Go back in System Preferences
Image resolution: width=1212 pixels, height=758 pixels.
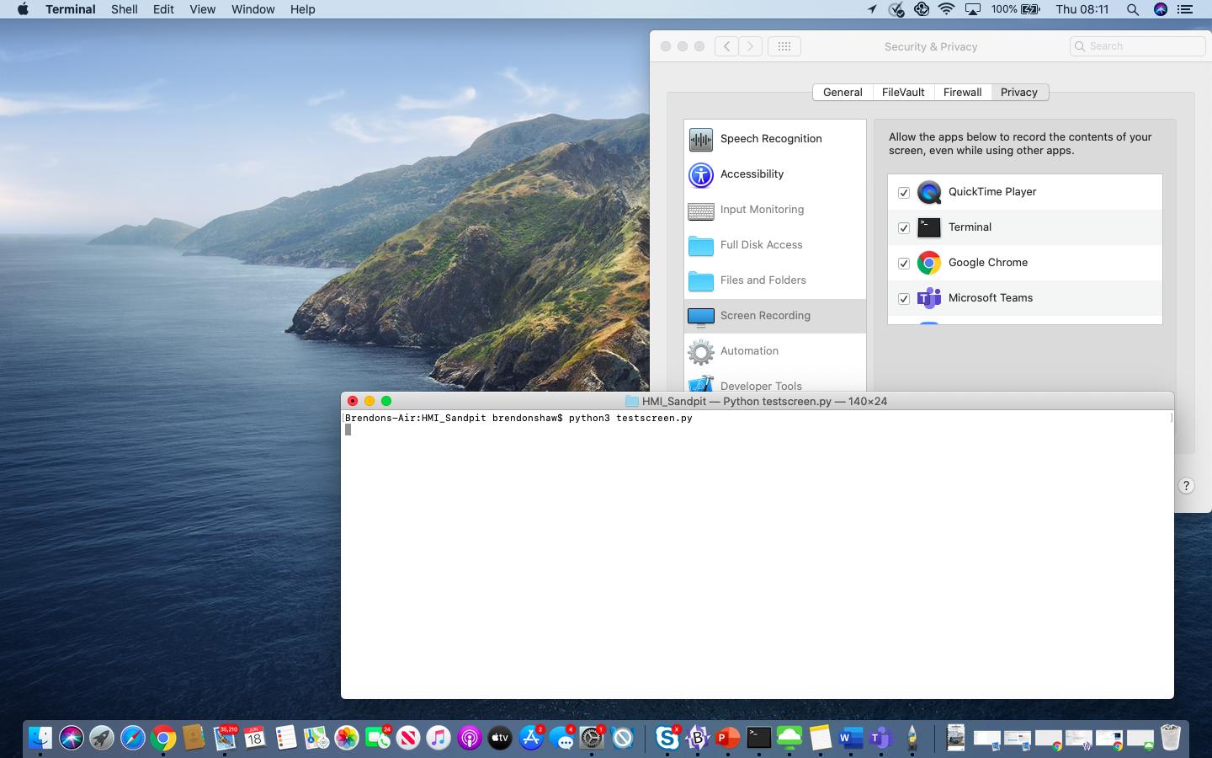727,46
